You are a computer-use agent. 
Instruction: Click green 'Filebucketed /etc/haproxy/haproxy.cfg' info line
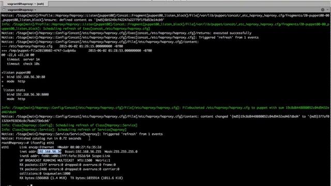click(165, 110)
